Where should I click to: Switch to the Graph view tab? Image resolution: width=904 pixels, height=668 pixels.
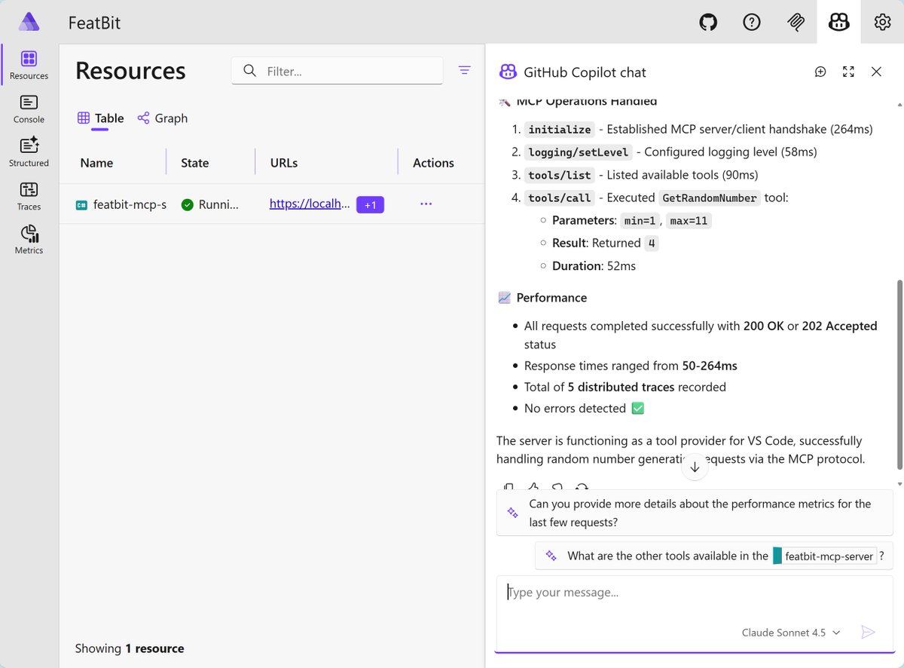(163, 118)
